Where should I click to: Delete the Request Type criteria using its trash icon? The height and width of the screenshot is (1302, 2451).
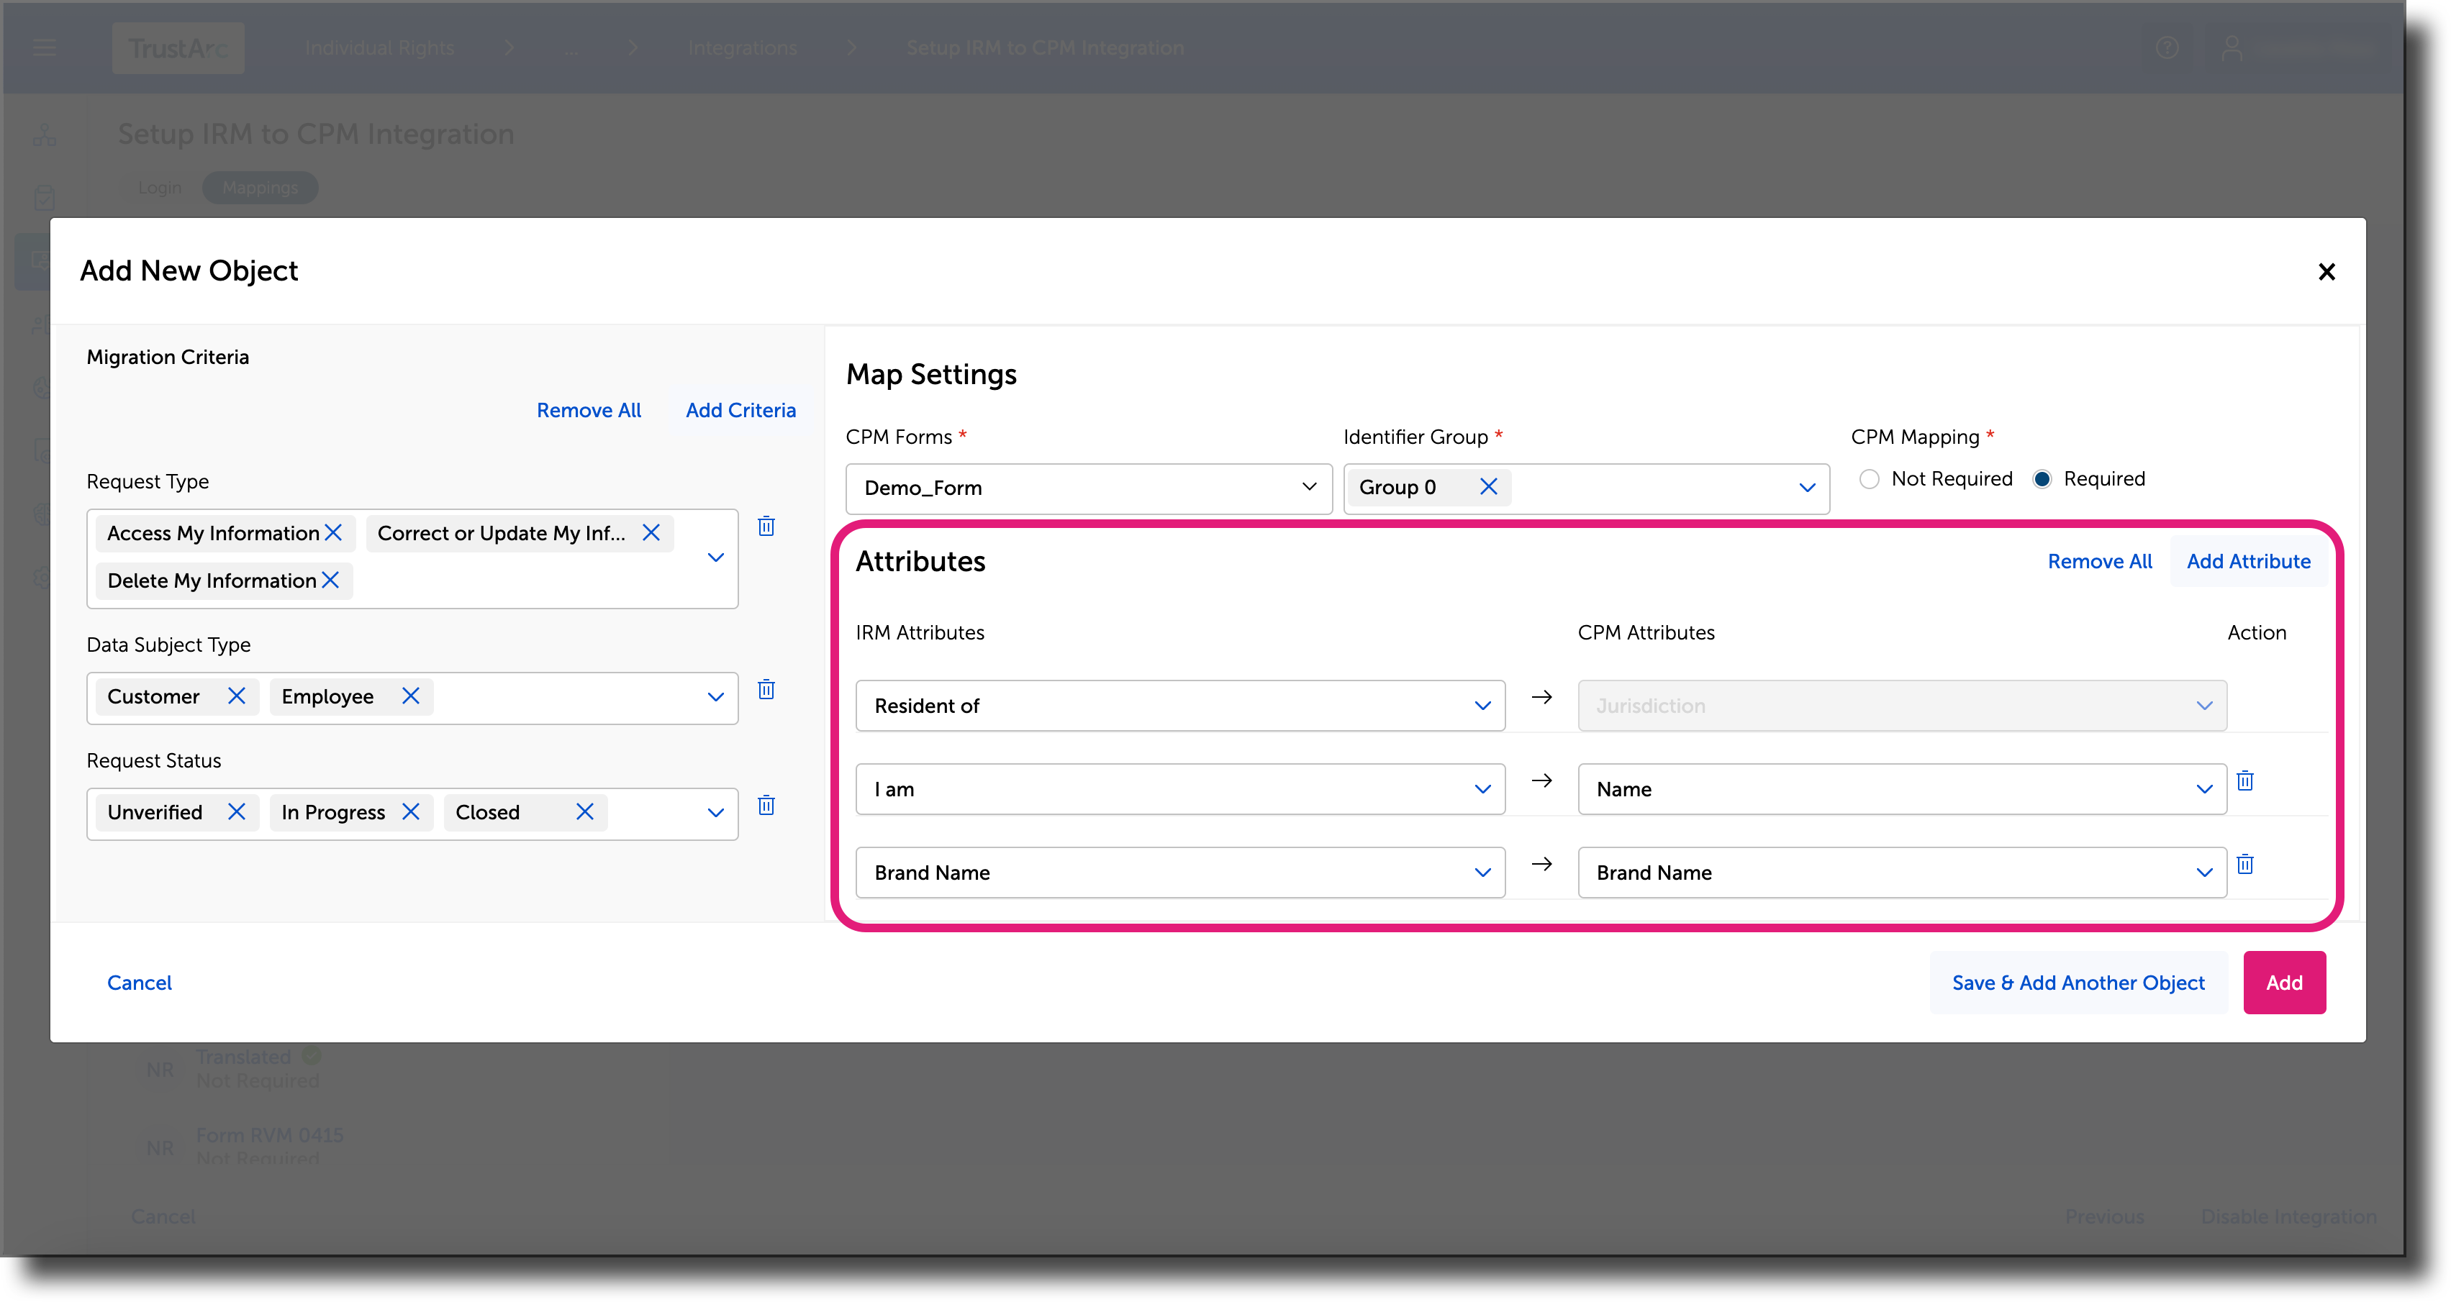766,526
